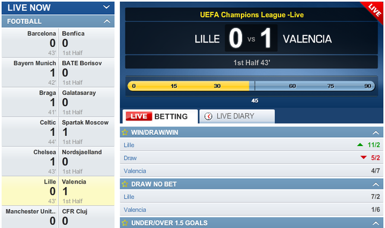The image size is (385, 228).
Task: Click the Live Diary clock icon
Action: pos(208,116)
